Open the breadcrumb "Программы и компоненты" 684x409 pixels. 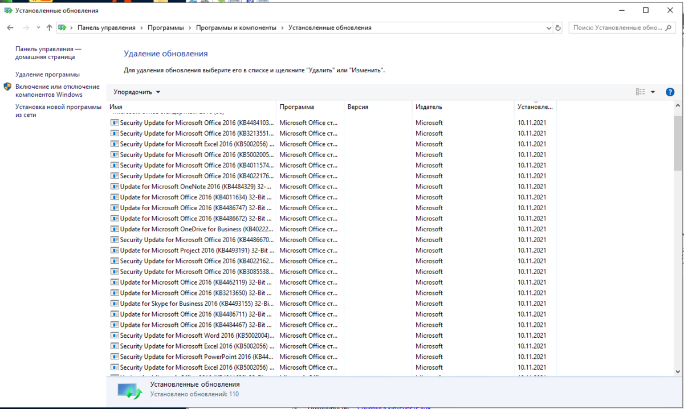pyautogui.click(x=236, y=27)
